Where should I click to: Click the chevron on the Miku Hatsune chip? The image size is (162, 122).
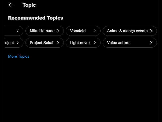coord(58,31)
